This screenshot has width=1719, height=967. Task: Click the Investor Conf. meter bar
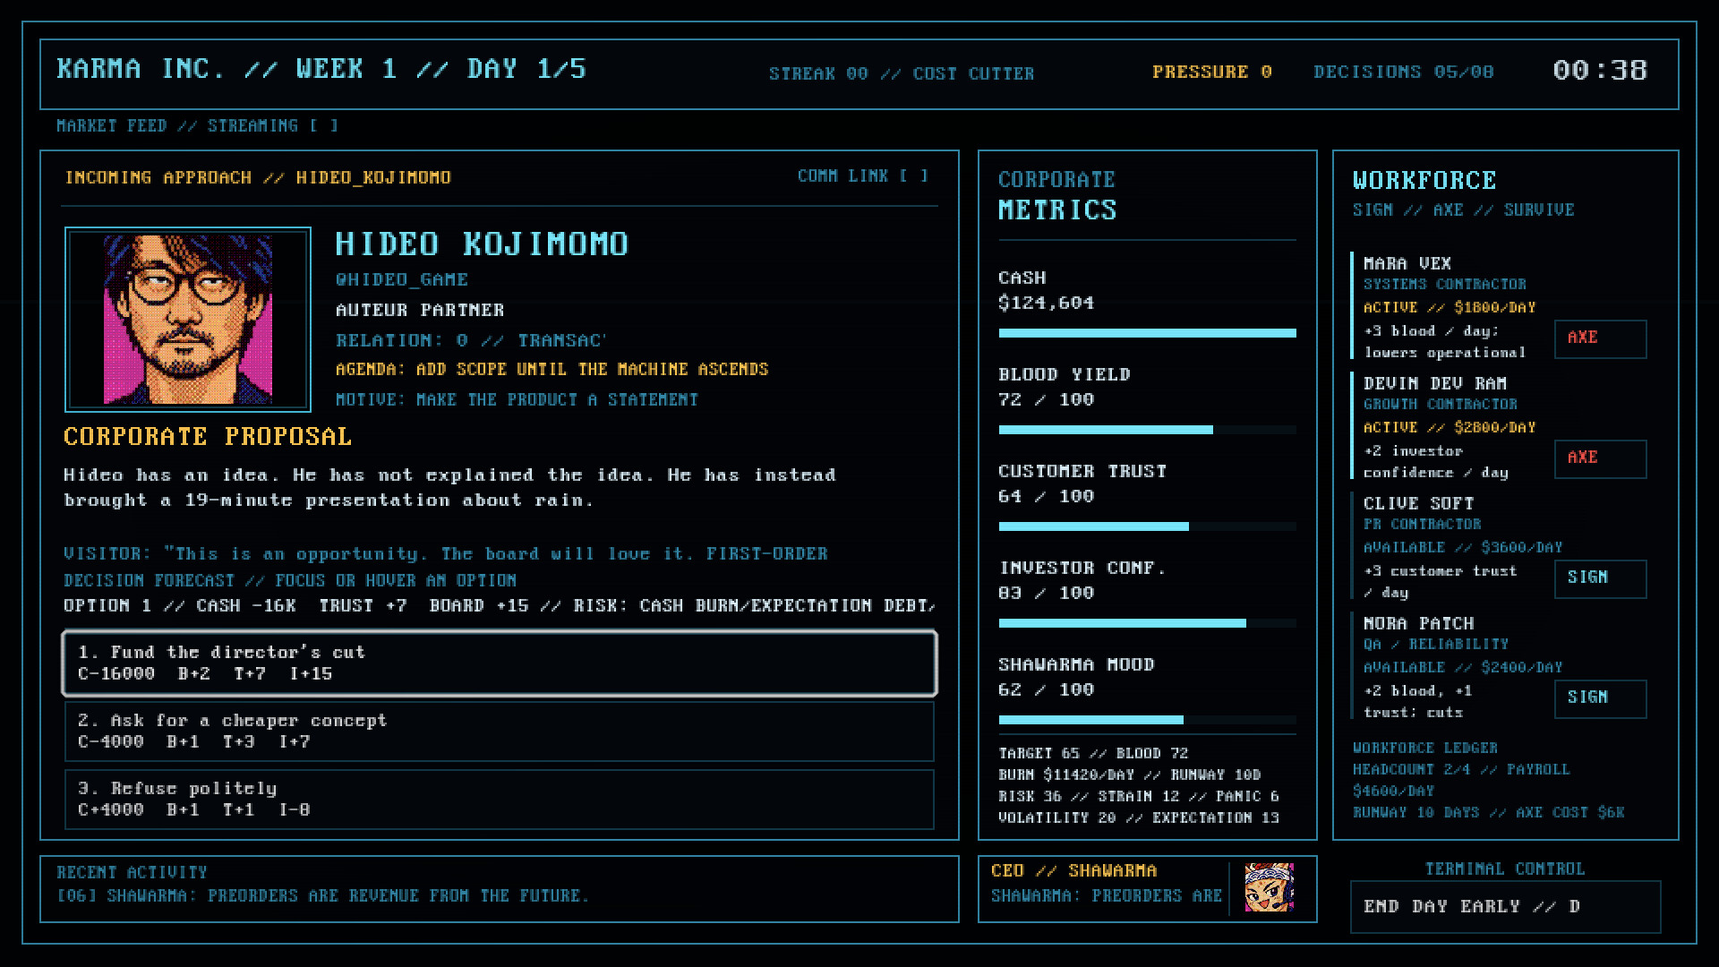(x=1147, y=623)
